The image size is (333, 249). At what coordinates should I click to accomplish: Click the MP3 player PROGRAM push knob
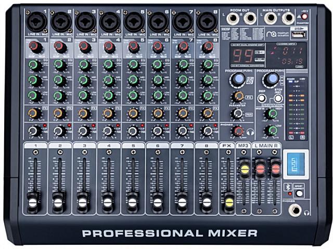pos(271,79)
